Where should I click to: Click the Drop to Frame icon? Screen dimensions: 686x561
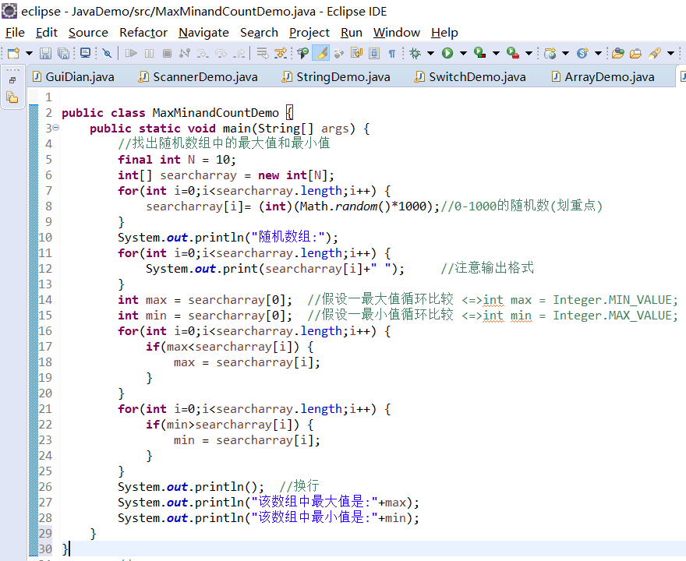(x=263, y=53)
